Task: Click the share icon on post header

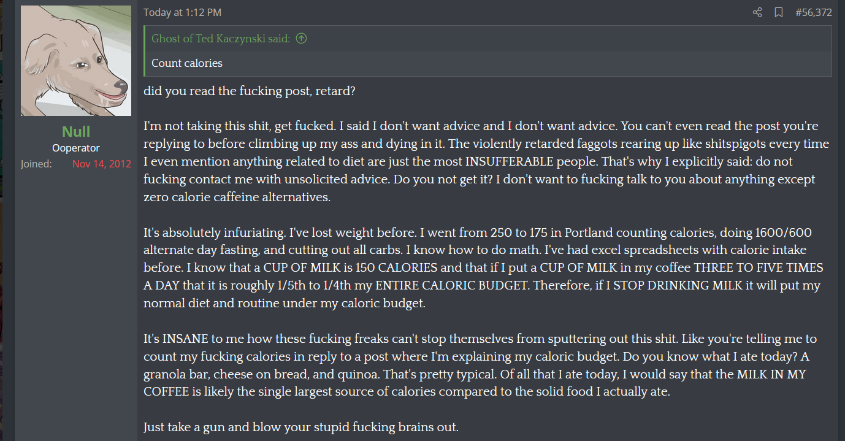Action: (x=757, y=12)
